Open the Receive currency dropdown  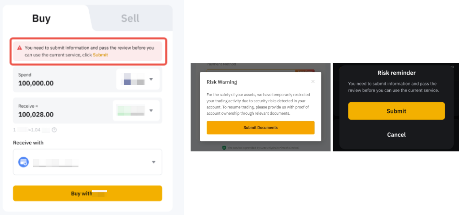tap(151, 110)
